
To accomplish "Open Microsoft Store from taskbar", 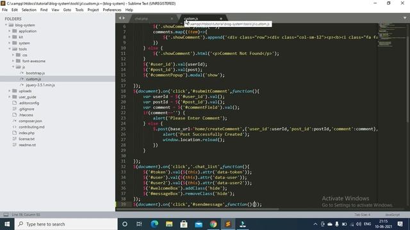I will point(184,224).
